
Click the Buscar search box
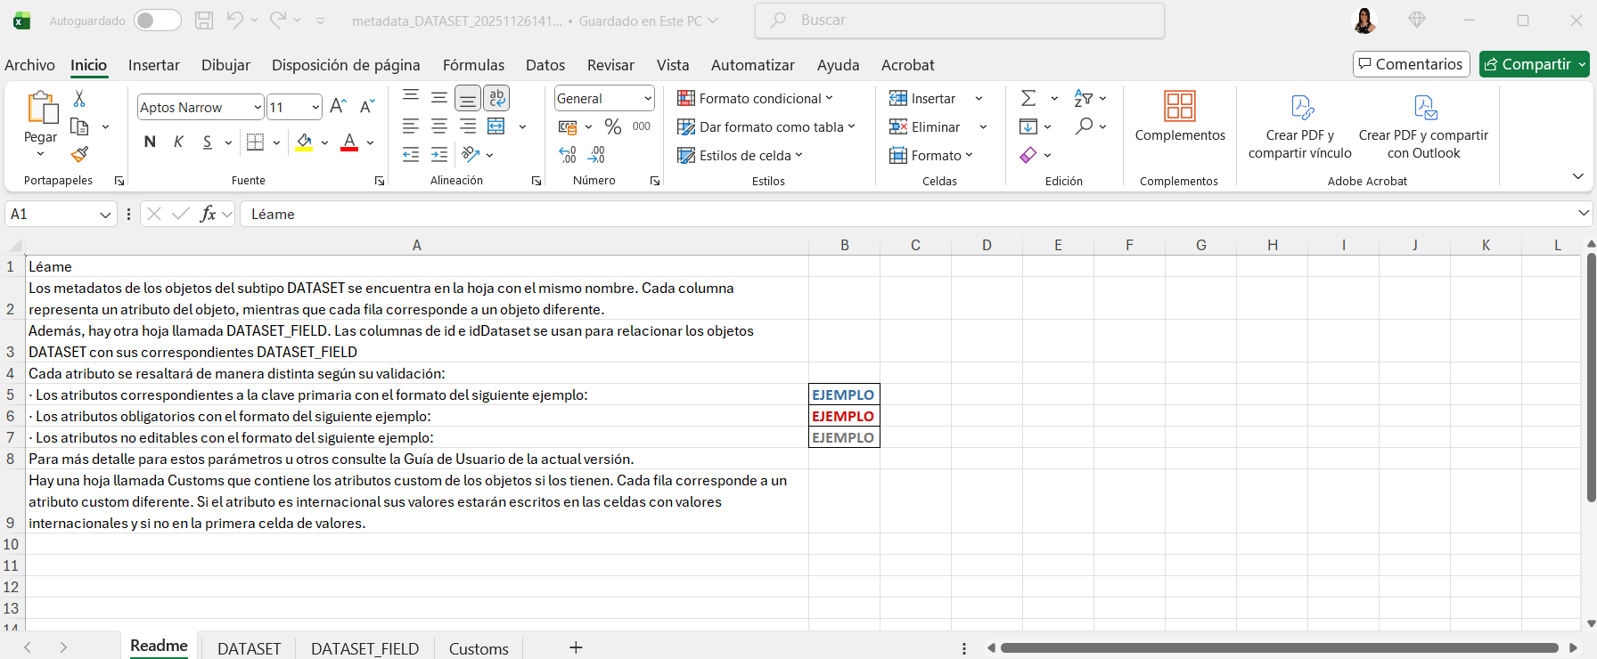click(959, 20)
